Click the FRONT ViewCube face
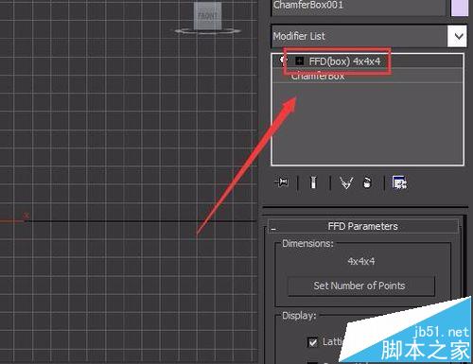This screenshot has width=473, height=364. tap(207, 16)
